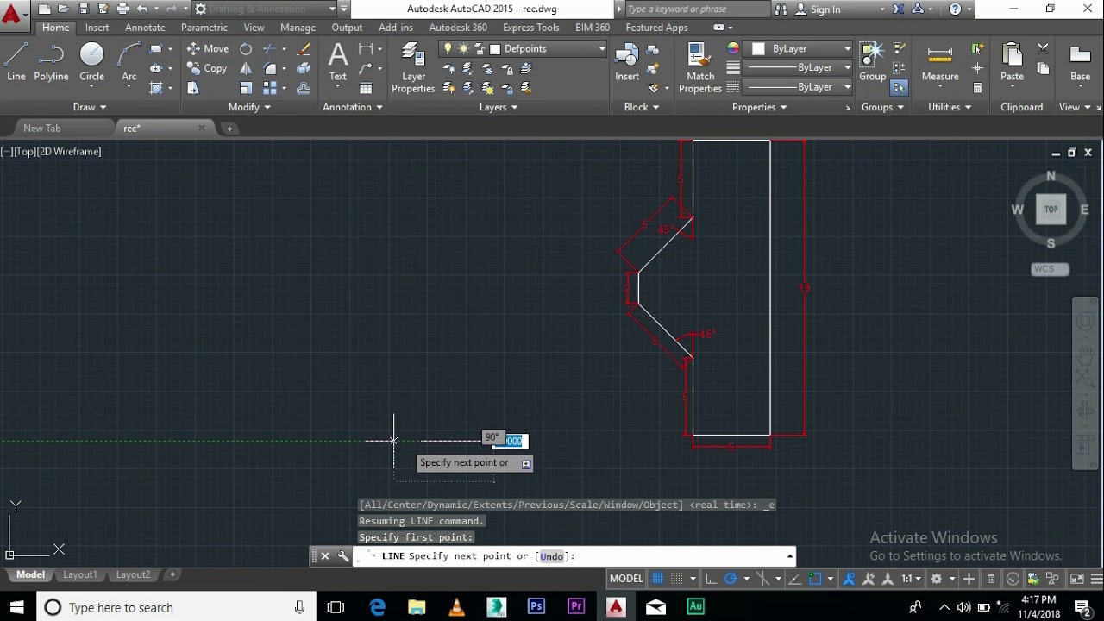Activate Match Properties tool

pyautogui.click(x=700, y=68)
